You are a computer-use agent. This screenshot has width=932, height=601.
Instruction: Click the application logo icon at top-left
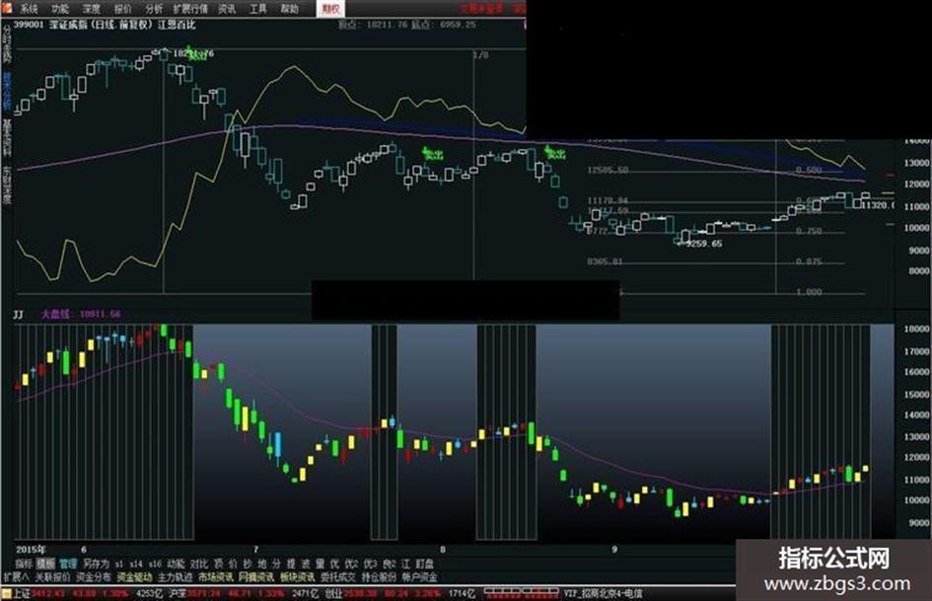(x=7, y=7)
